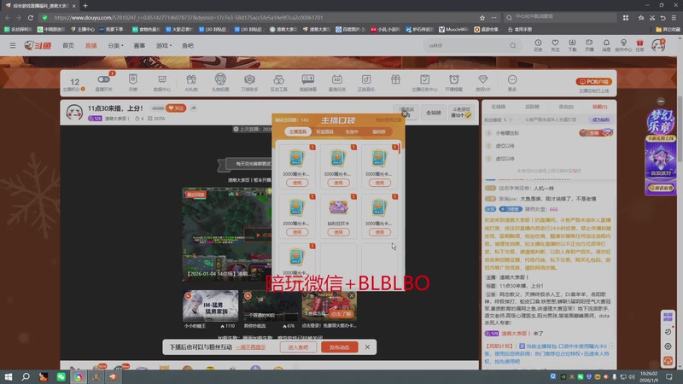Open the 正版音乐 licensed music icon
The image size is (683, 384).
[366, 82]
